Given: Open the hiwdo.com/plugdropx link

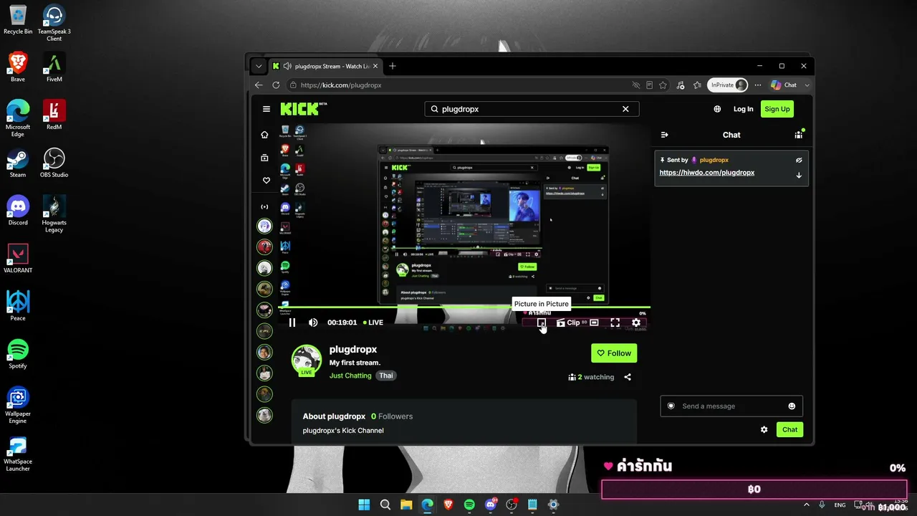Looking at the screenshot, I should 707,173.
